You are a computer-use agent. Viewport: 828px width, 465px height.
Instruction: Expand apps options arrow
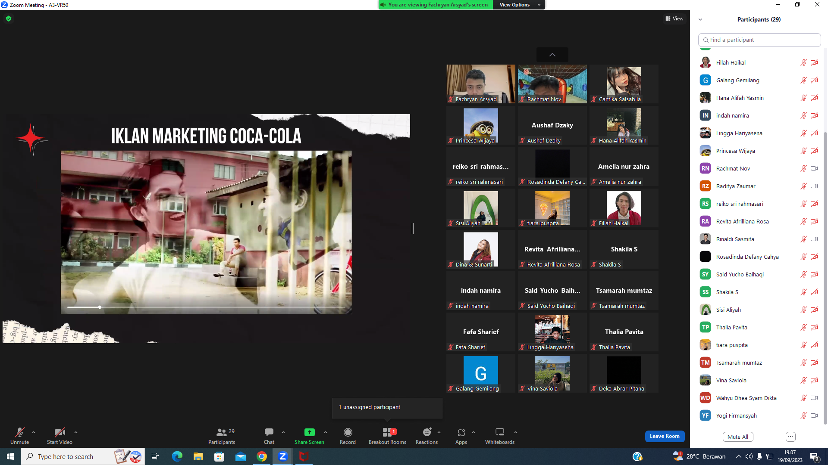[474, 432]
